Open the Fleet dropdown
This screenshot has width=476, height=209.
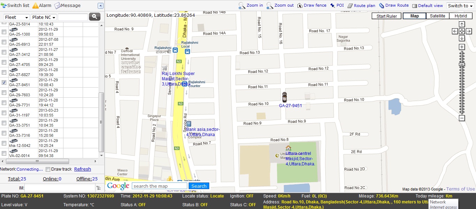coord(16,17)
